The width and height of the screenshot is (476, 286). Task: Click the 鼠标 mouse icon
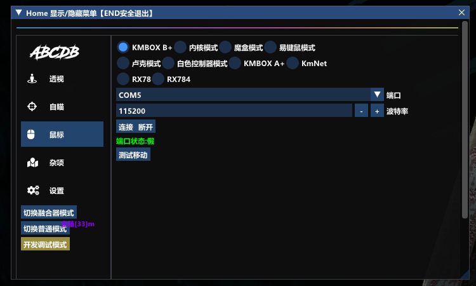[32, 135]
